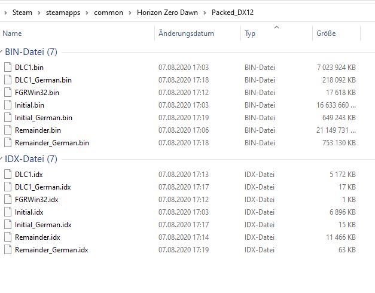375x293 pixels.
Task: Click size value 17 618 KB
Action: pos(341,93)
